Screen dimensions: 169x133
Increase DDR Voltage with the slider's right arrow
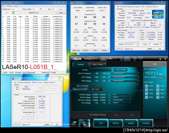point(138,81)
